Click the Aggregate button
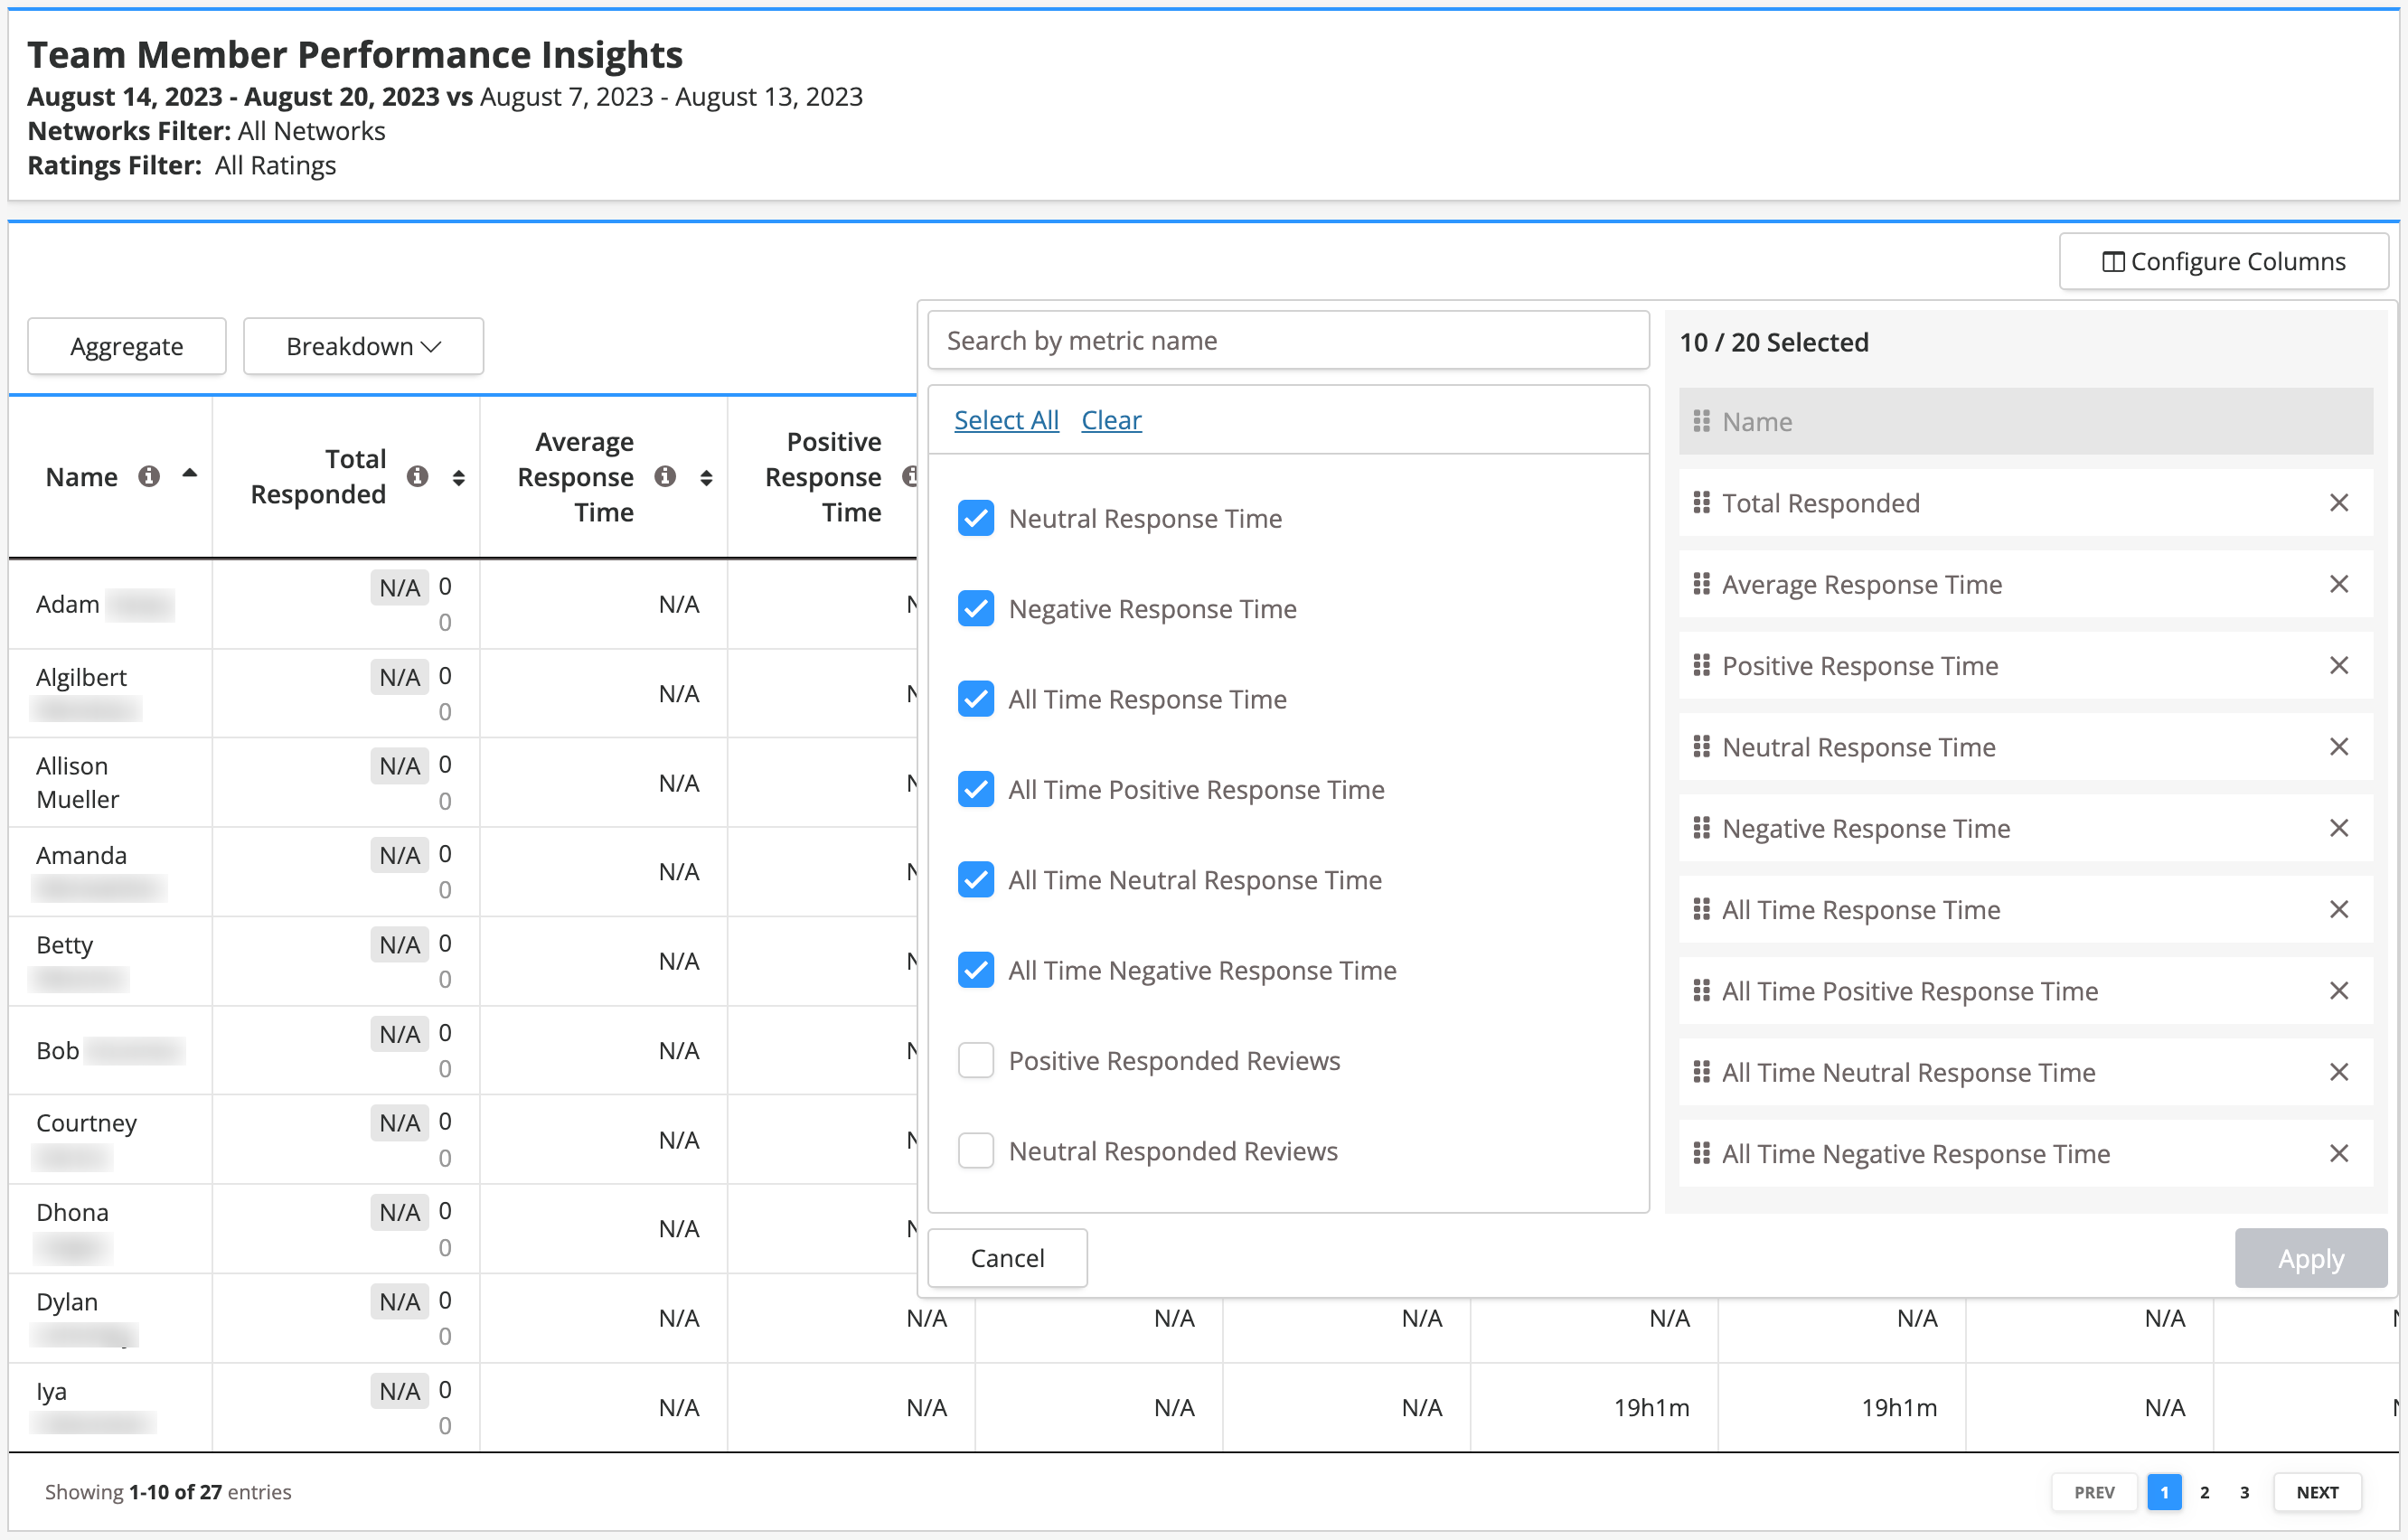 (126, 346)
